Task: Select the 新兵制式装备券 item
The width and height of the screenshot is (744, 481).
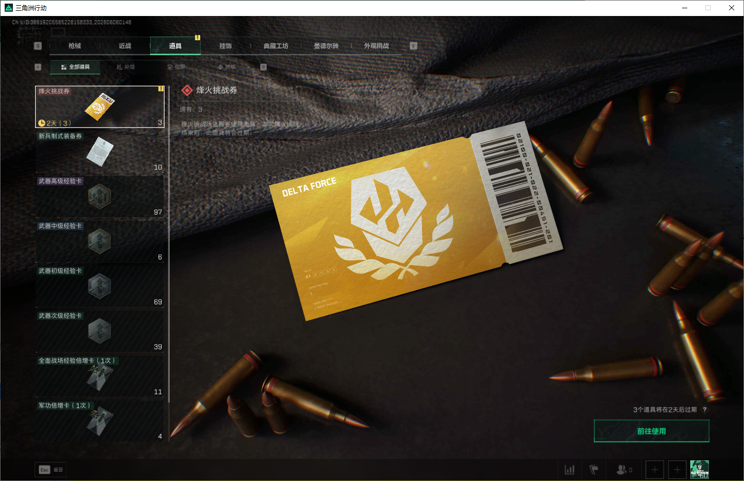Action: (100, 152)
